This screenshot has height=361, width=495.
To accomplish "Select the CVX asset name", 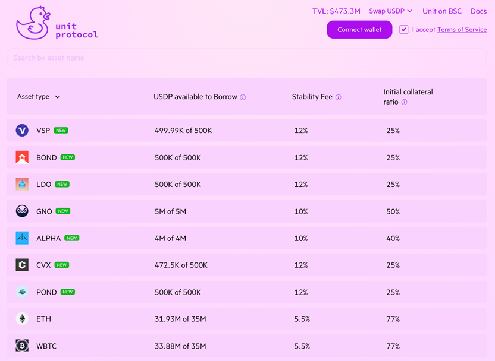I will coord(43,265).
